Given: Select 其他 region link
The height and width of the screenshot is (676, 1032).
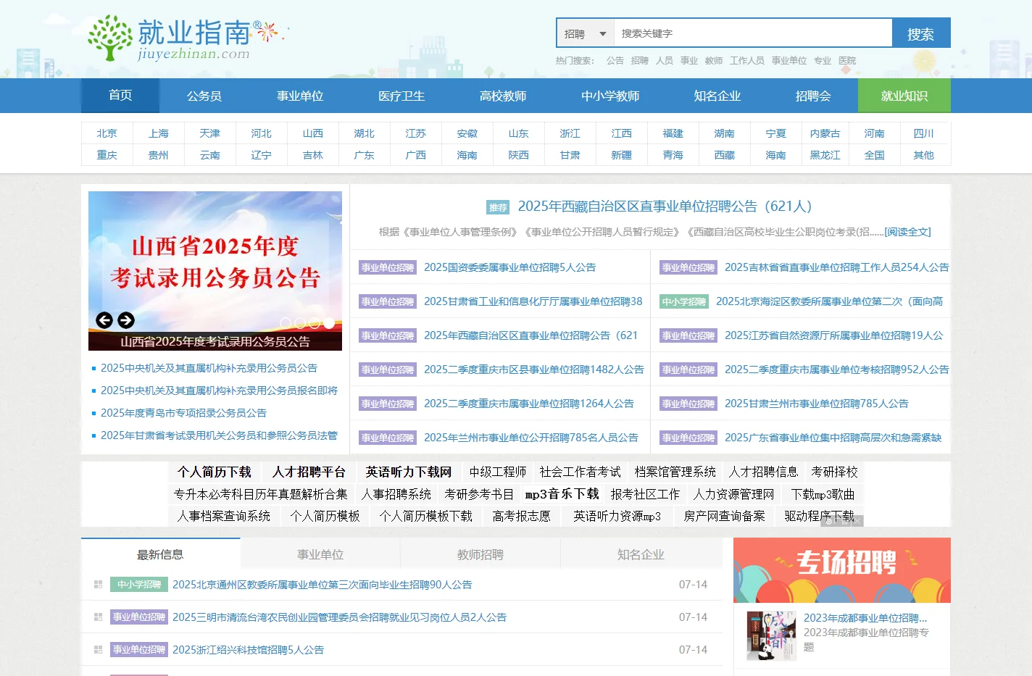Looking at the screenshot, I should point(924,155).
